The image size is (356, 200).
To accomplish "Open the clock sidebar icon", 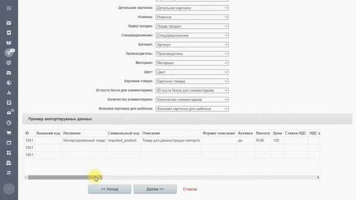I will point(9,123).
